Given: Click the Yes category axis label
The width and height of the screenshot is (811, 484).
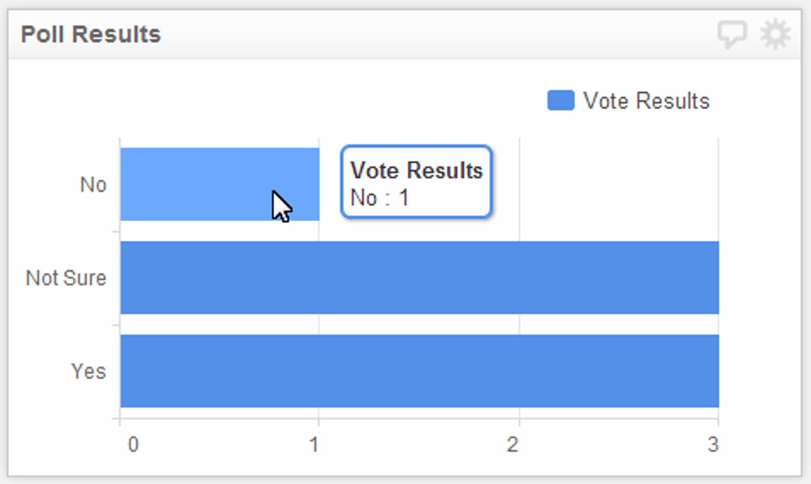Looking at the screenshot, I should click(x=88, y=372).
